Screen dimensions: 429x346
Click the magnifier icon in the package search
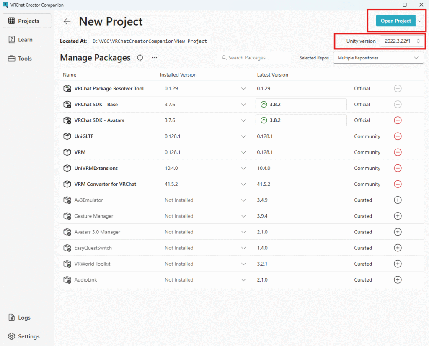(x=224, y=58)
